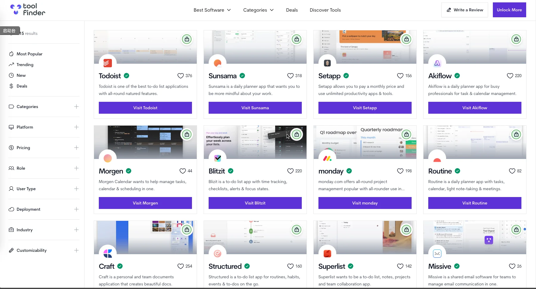536x289 pixels.
Task: Go to Discover Tools page
Action: tap(325, 10)
